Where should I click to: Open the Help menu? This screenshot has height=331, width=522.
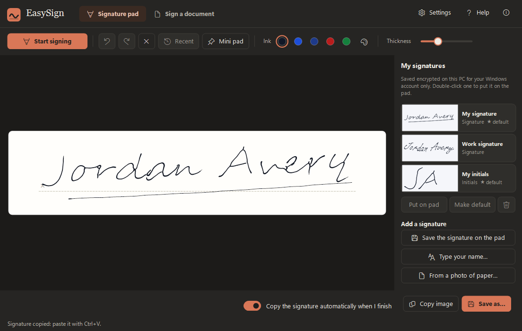tap(478, 13)
